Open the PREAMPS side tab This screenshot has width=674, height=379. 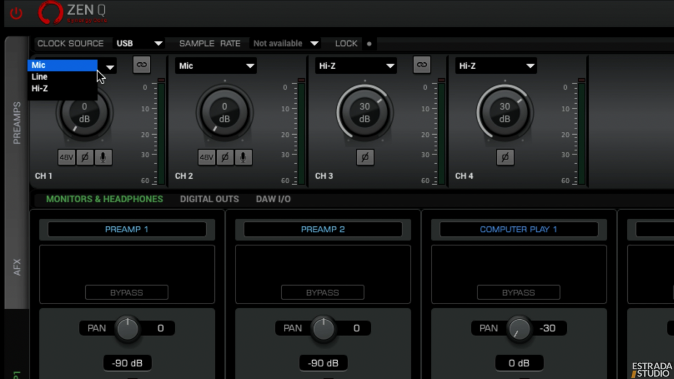tap(17, 123)
